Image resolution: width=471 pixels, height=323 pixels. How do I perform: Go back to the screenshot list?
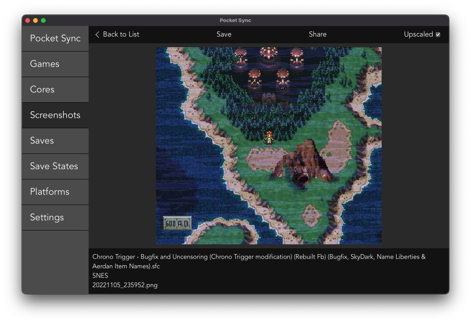pyautogui.click(x=117, y=34)
